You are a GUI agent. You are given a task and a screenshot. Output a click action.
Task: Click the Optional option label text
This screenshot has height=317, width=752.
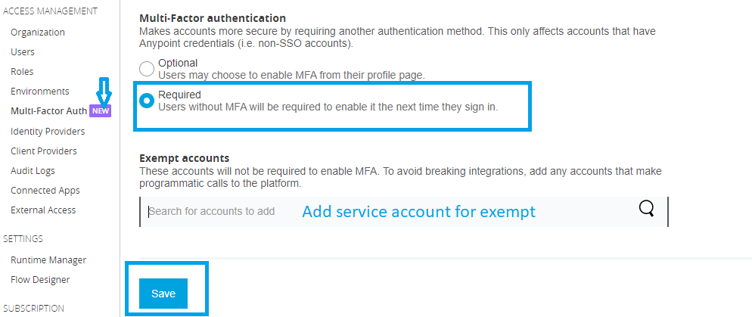click(x=178, y=63)
